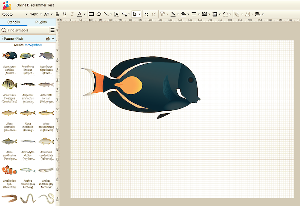The width and height of the screenshot is (300, 206).
Task: Toggle underline formatting
Action: coord(64,14)
